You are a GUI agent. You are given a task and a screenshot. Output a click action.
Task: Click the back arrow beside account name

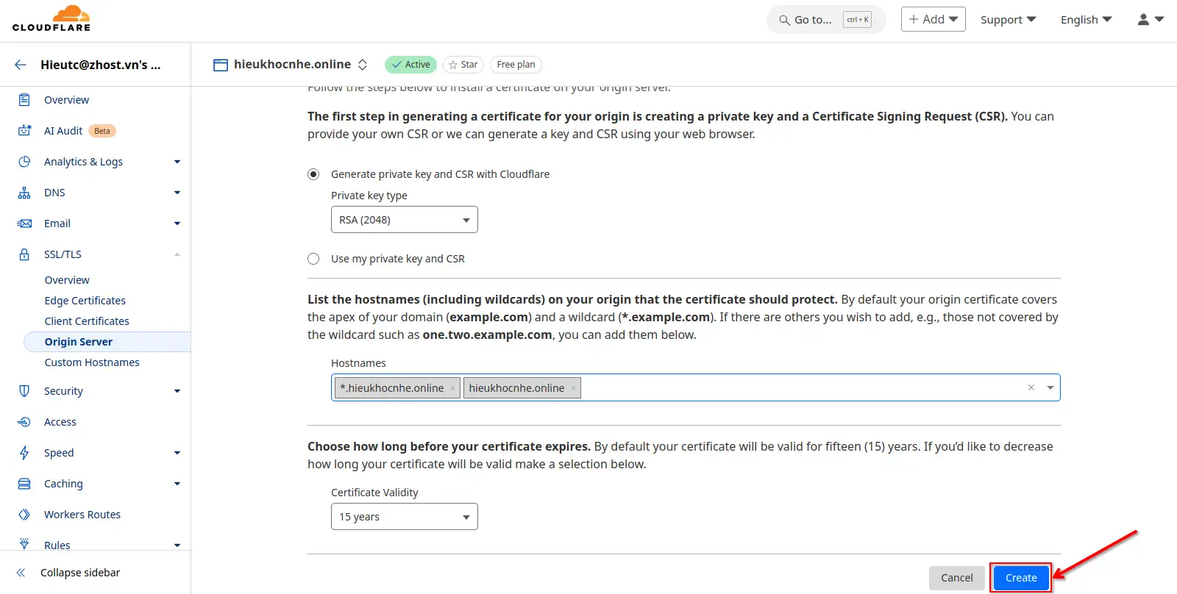click(21, 65)
